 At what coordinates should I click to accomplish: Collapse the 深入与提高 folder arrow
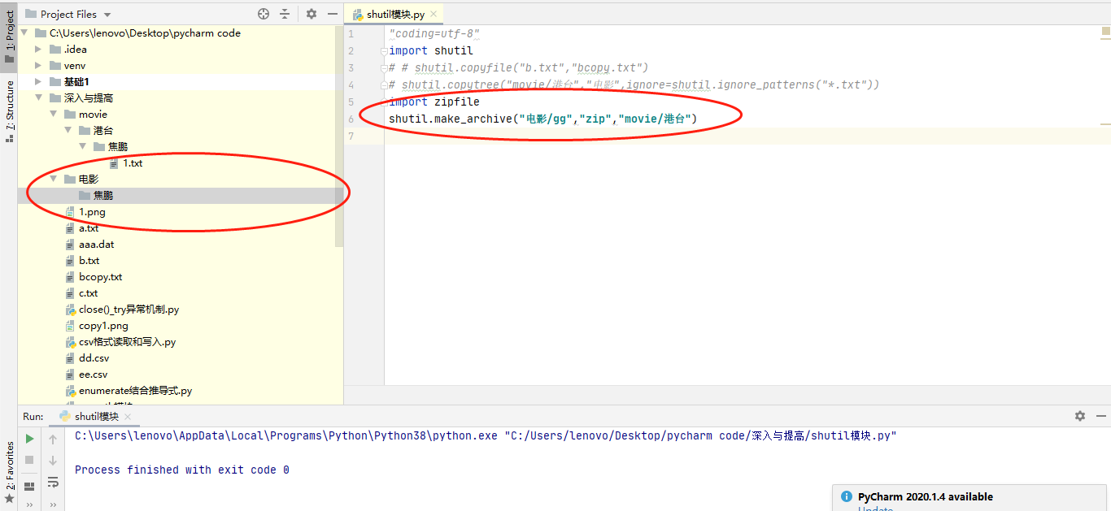(39, 98)
